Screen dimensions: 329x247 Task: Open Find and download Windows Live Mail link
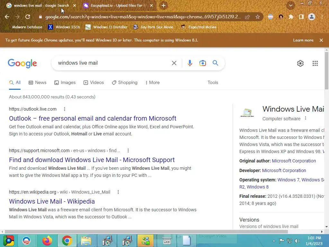tap(92, 160)
